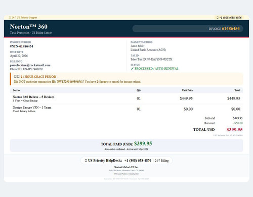The height and width of the screenshot is (197, 253).
Task: Click the US Priority HelpDesk phone number
Action: click(x=138, y=161)
